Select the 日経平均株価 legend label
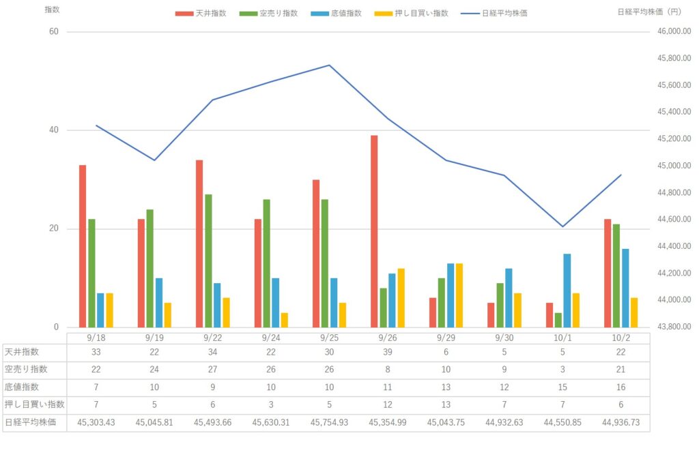The height and width of the screenshot is (457, 699). pos(504,13)
